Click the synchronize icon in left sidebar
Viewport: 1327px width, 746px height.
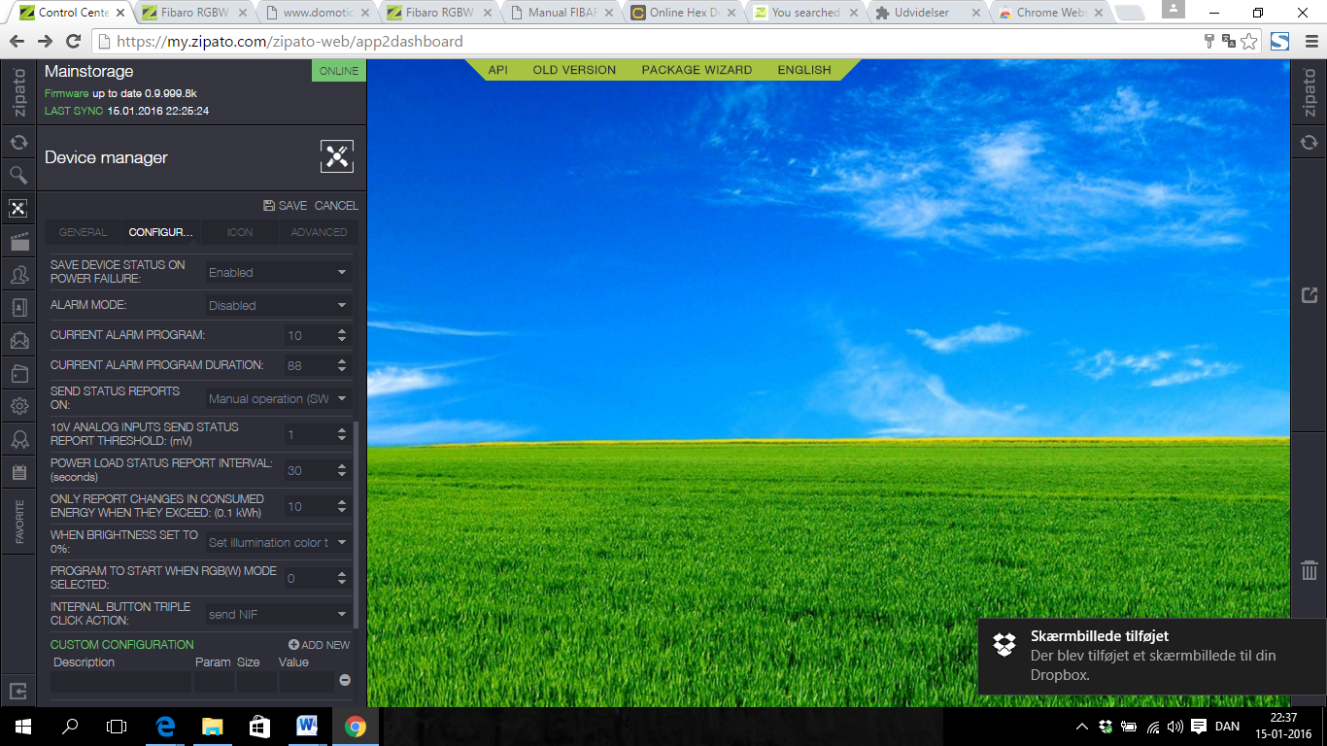point(18,142)
